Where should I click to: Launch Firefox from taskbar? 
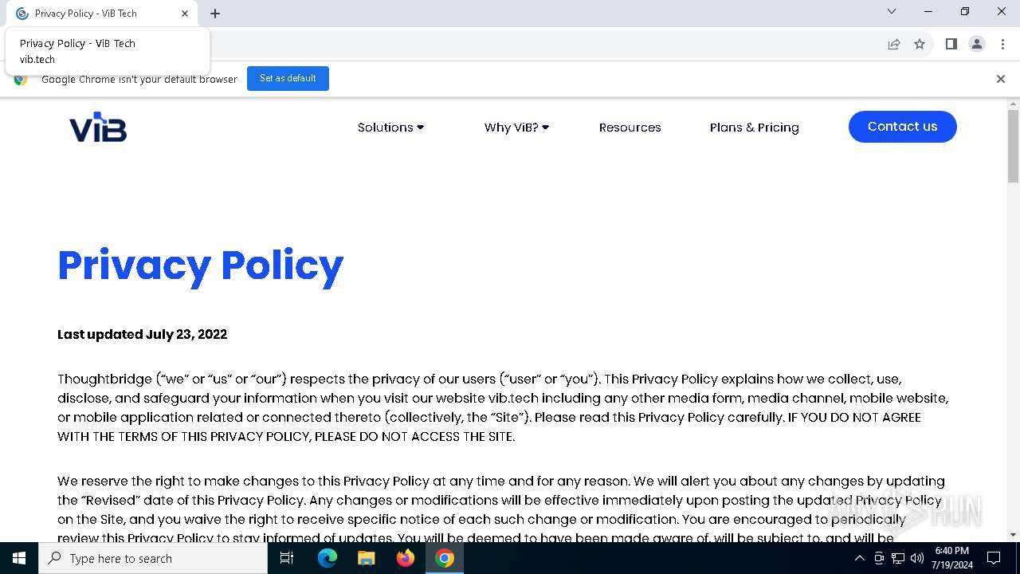[405, 558]
